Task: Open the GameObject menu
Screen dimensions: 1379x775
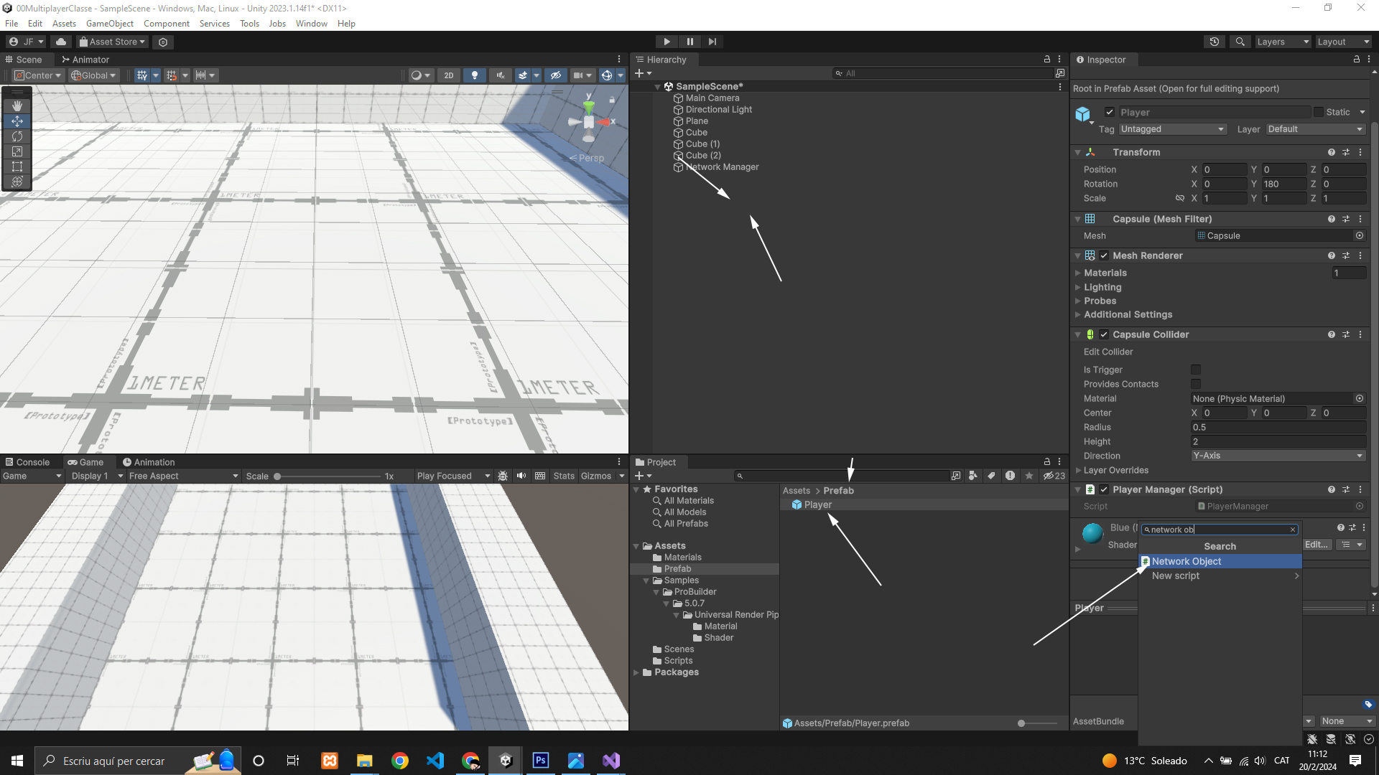Action: point(109,24)
